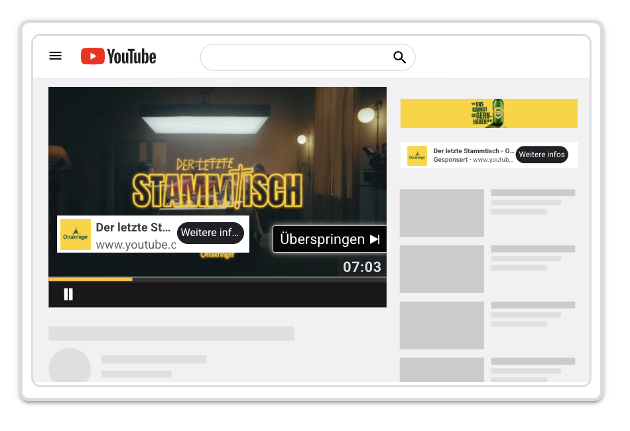Viewport: 630px width, 431px height.
Task: Click the video progress bar
Action: click(x=218, y=278)
